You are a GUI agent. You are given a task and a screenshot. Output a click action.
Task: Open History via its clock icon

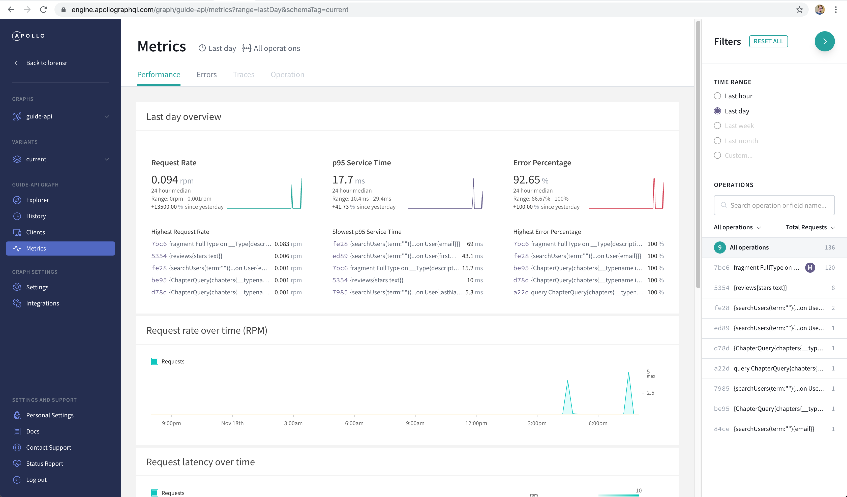(x=17, y=216)
